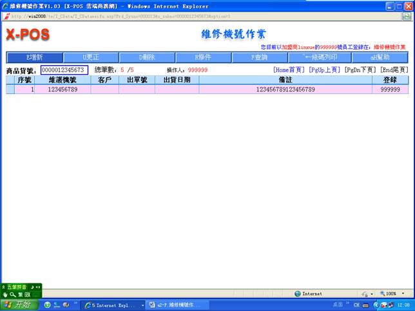Click the PgDn下頁 link
Screen dimensions: 415x311
[360, 70]
